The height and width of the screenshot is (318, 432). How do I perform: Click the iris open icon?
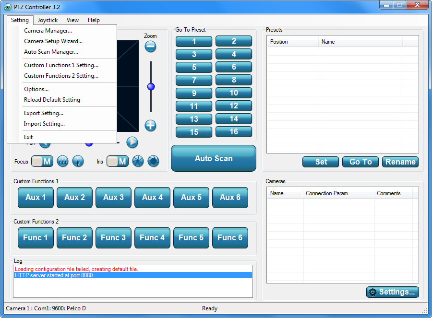[x=154, y=161]
